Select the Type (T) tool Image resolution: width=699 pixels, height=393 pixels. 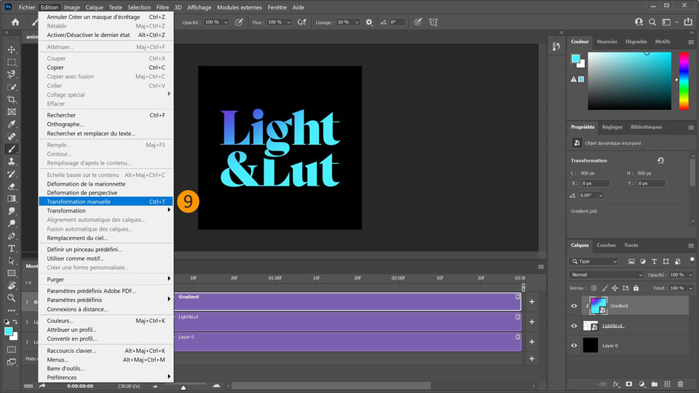tap(12, 248)
